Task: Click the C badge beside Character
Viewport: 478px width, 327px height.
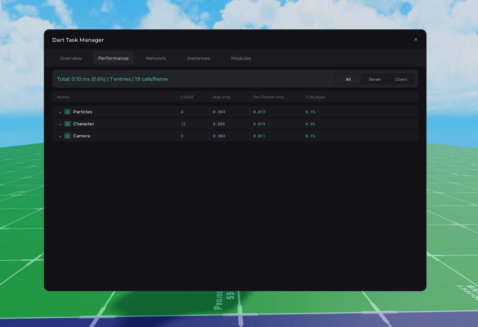Action: (68, 124)
